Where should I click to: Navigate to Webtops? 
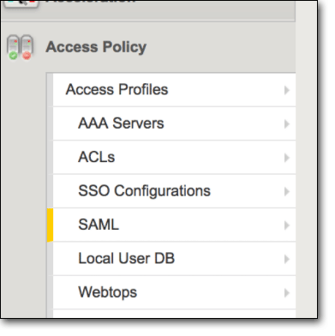tap(108, 292)
